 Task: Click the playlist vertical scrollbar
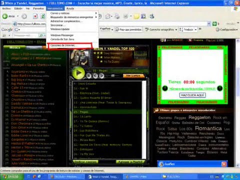pos(143,120)
